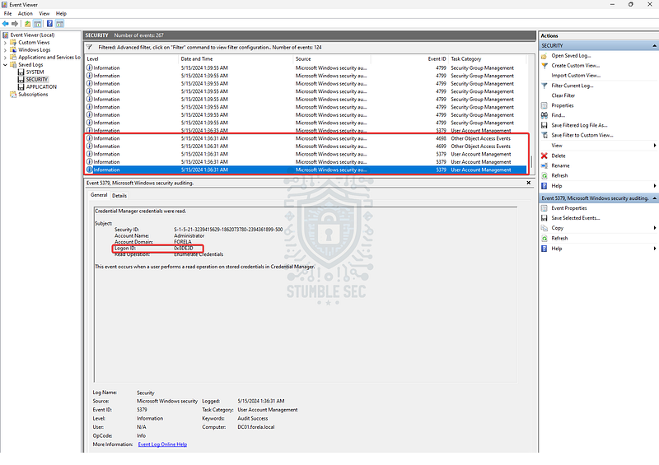
Task: Select the APPLICATION saved log
Action: pos(41,87)
